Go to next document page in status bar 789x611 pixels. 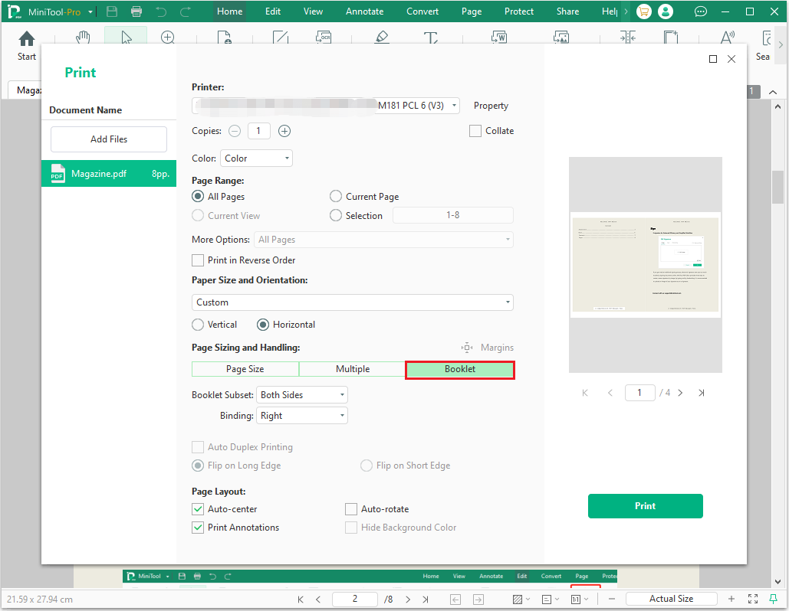pyautogui.click(x=408, y=599)
